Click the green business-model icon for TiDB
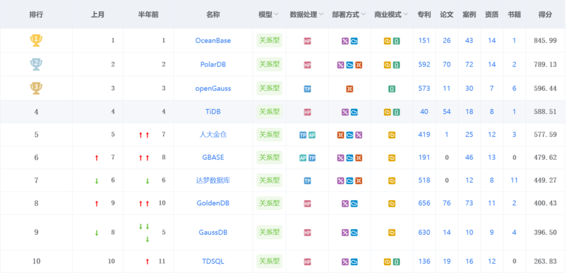 click(396, 112)
